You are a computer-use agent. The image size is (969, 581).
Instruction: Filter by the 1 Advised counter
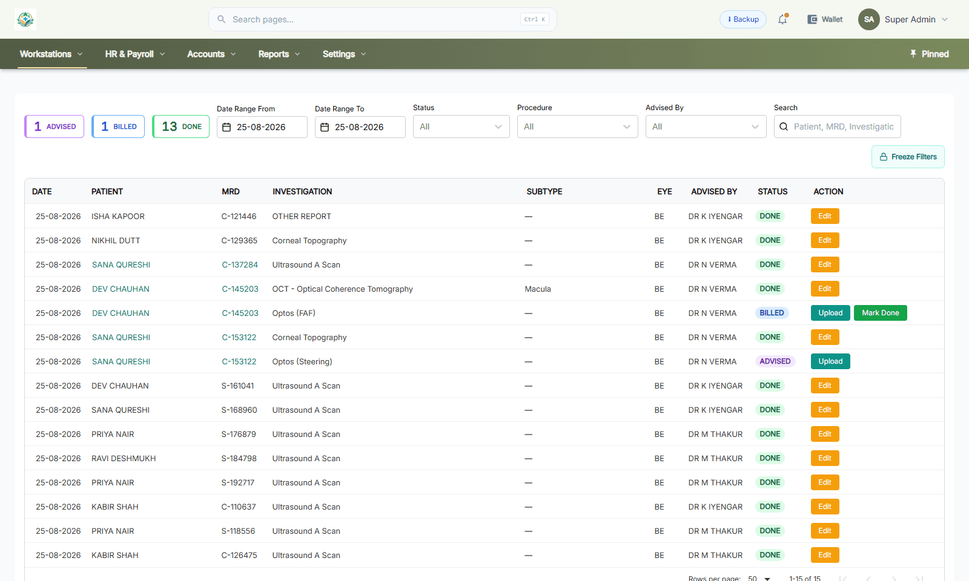(x=55, y=126)
